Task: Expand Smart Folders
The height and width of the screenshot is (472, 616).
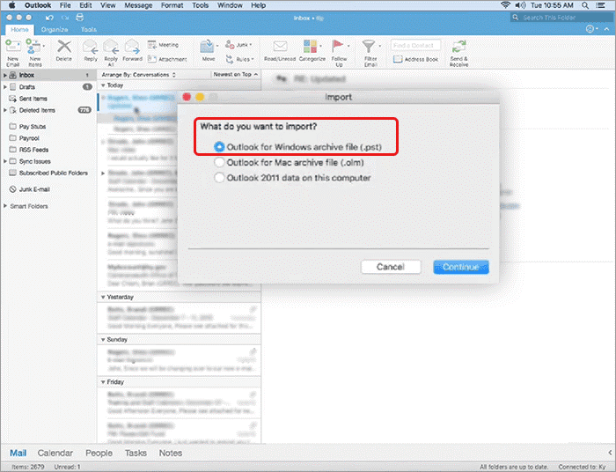Action: coord(5,206)
